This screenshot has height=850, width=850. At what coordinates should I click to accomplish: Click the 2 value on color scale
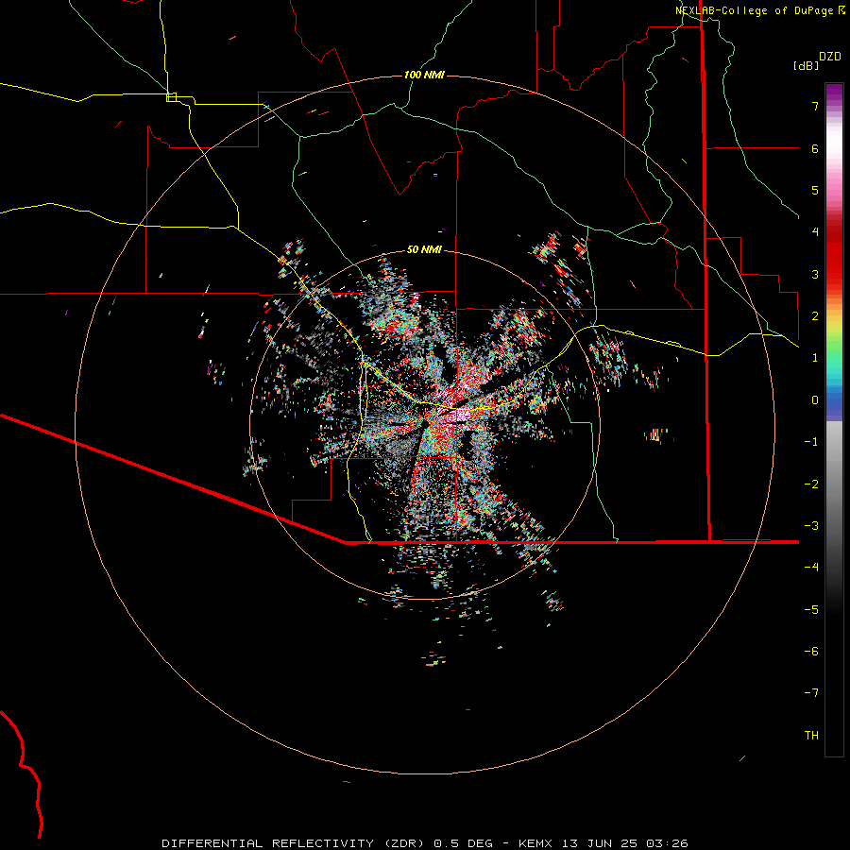(815, 316)
